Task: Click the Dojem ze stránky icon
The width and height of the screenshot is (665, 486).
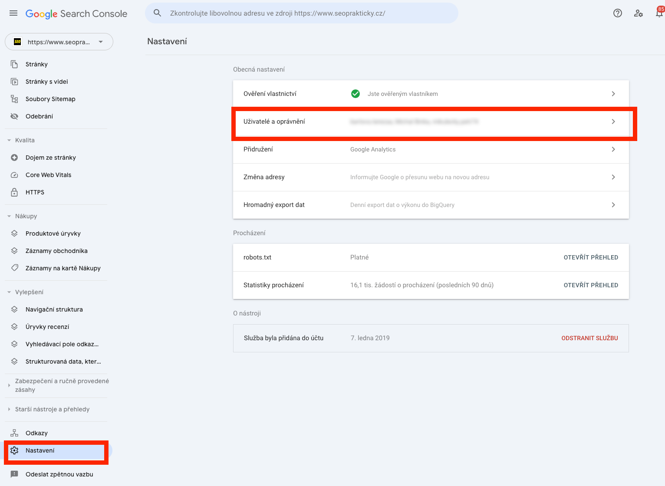Action: click(x=14, y=158)
